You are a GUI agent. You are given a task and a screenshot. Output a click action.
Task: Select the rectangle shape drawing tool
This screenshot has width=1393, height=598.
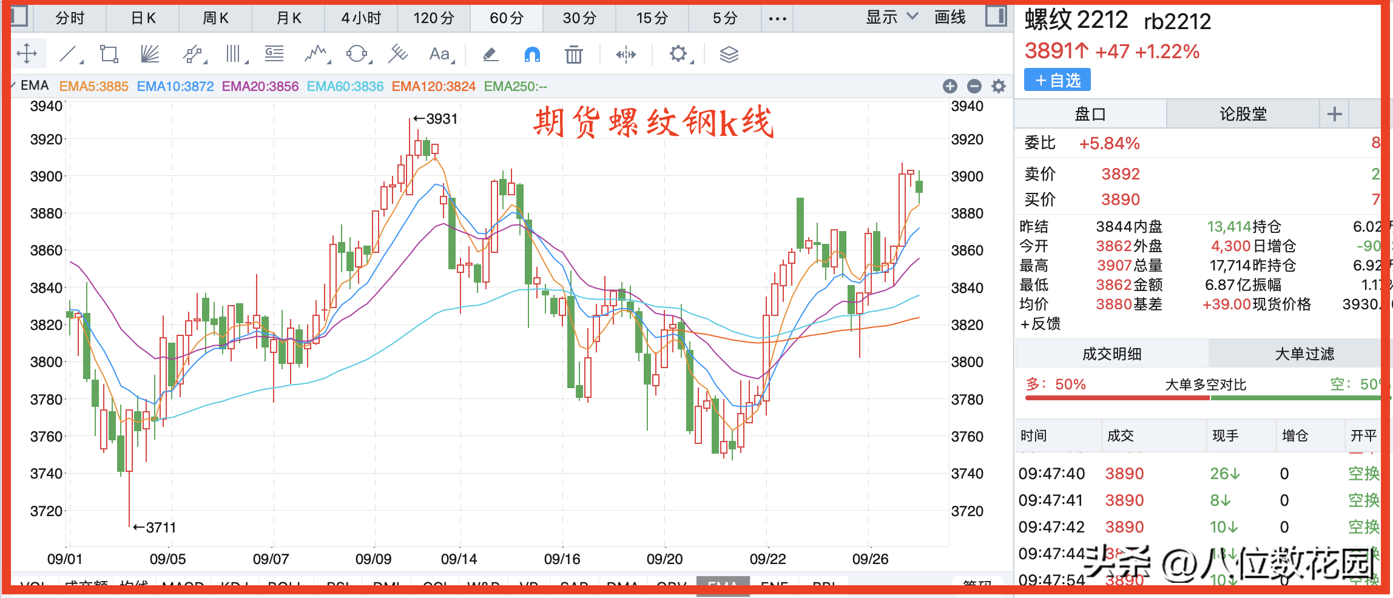click(109, 55)
